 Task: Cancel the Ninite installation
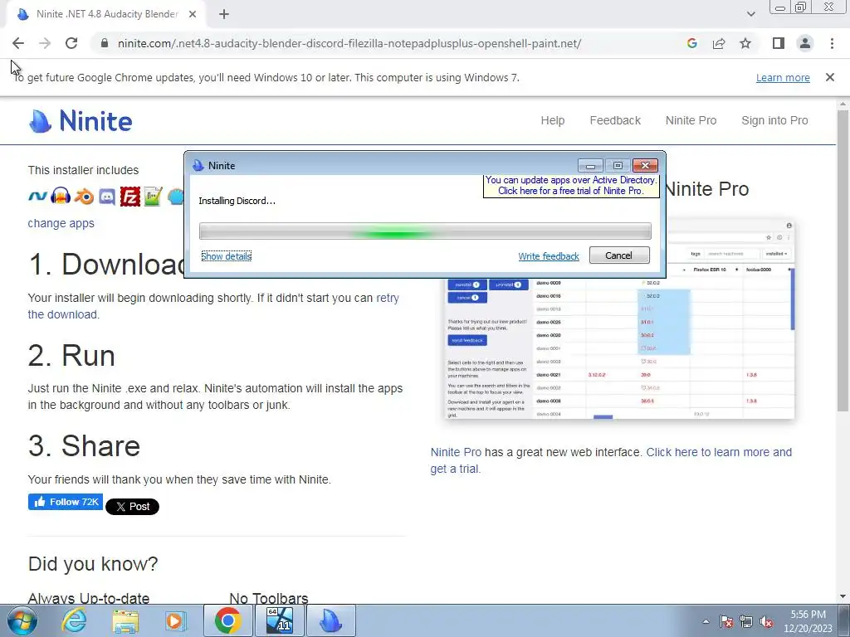(619, 255)
